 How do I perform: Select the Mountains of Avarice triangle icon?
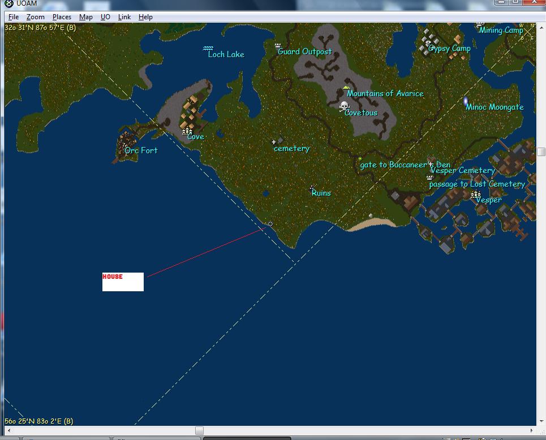click(x=346, y=87)
